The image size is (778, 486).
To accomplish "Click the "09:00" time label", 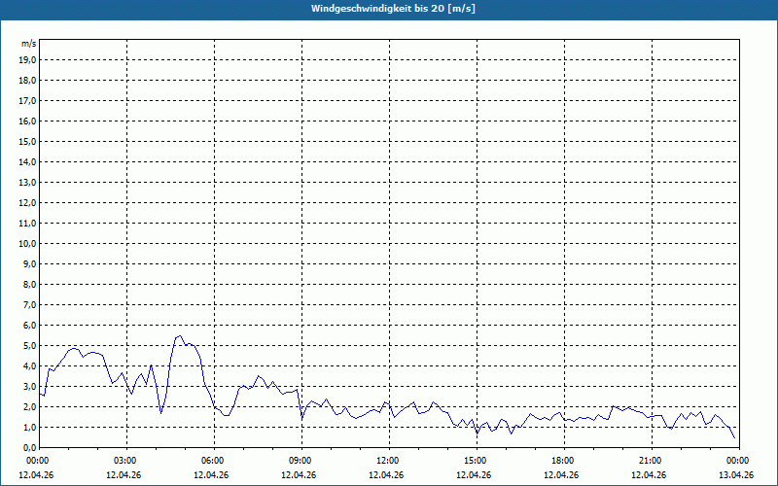I will pos(300,461).
